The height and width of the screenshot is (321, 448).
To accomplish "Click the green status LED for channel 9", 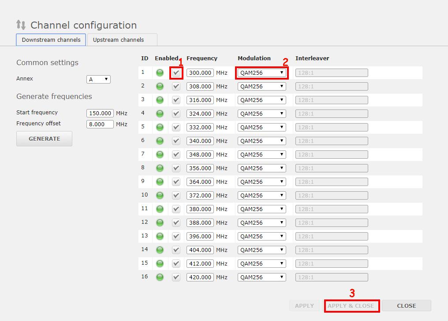I will tap(160, 182).
